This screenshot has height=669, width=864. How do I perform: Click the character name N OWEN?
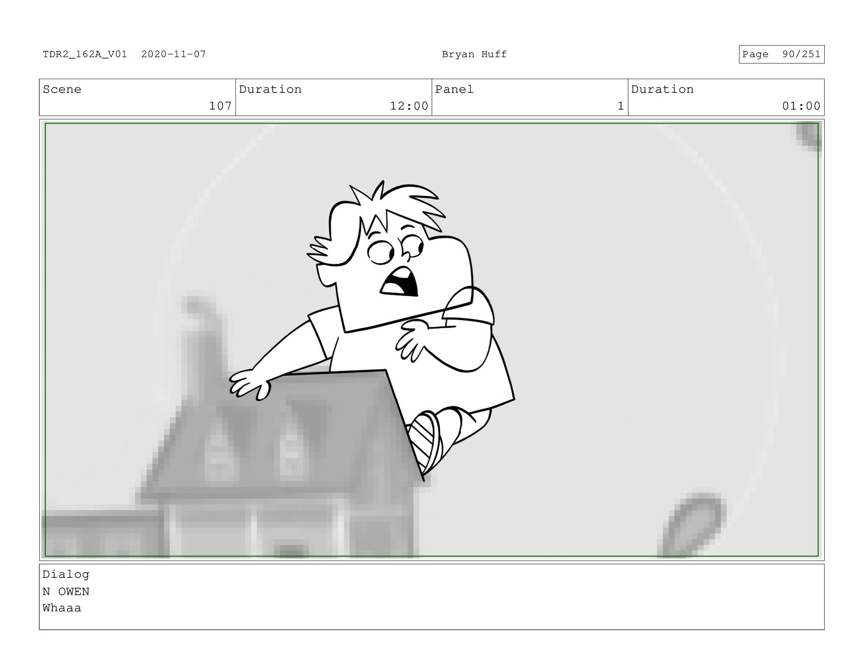(x=66, y=591)
